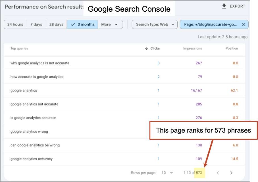Select the 24 hours date range
Viewport: 258px width, 182px height.
pos(15,24)
